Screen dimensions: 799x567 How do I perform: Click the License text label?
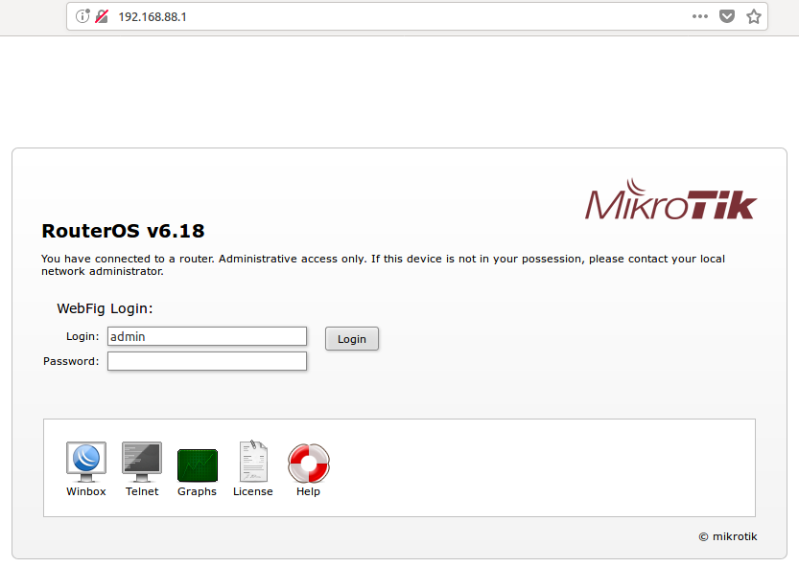coord(253,491)
